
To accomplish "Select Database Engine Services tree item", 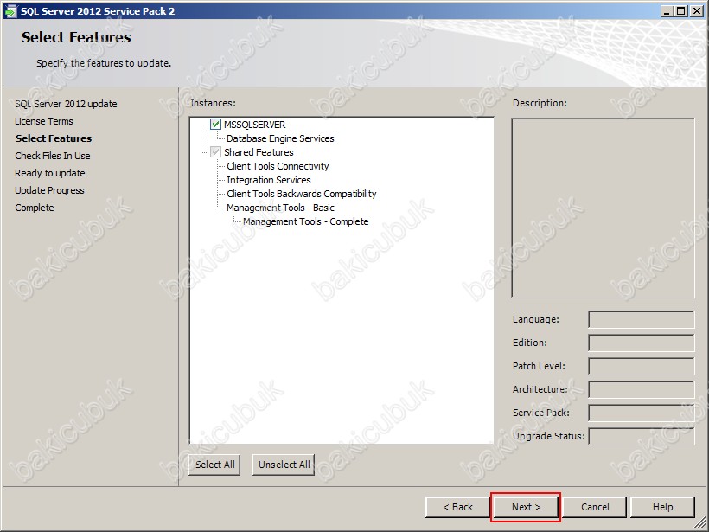I will [x=280, y=138].
